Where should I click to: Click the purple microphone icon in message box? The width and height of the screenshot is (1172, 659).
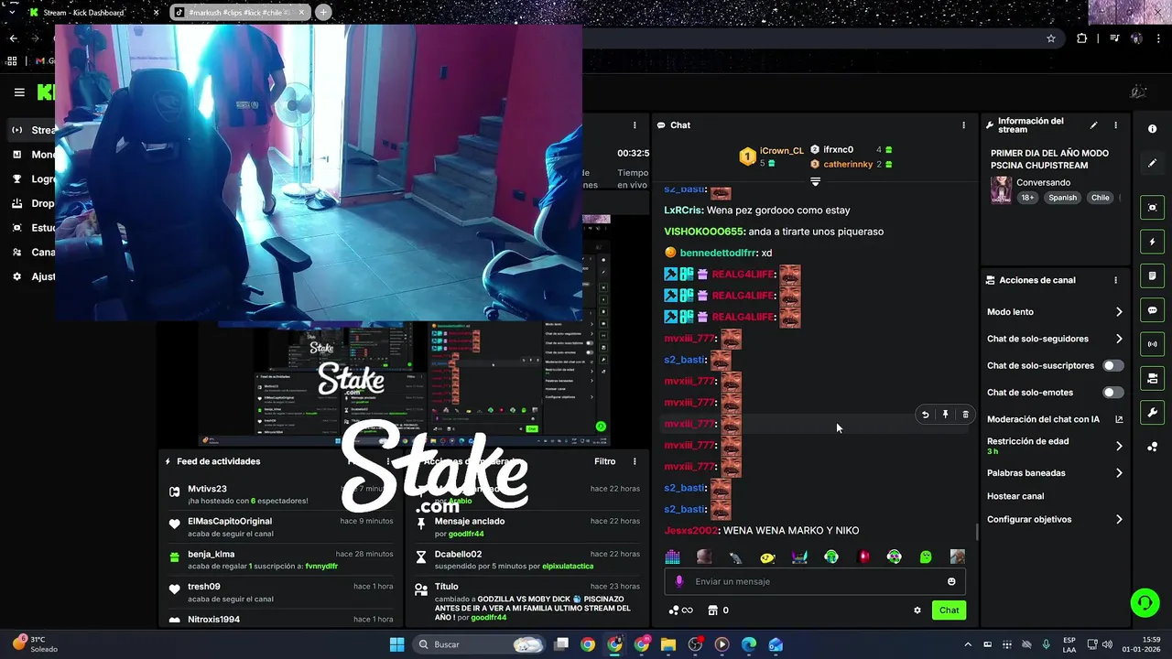pyautogui.click(x=678, y=581)
